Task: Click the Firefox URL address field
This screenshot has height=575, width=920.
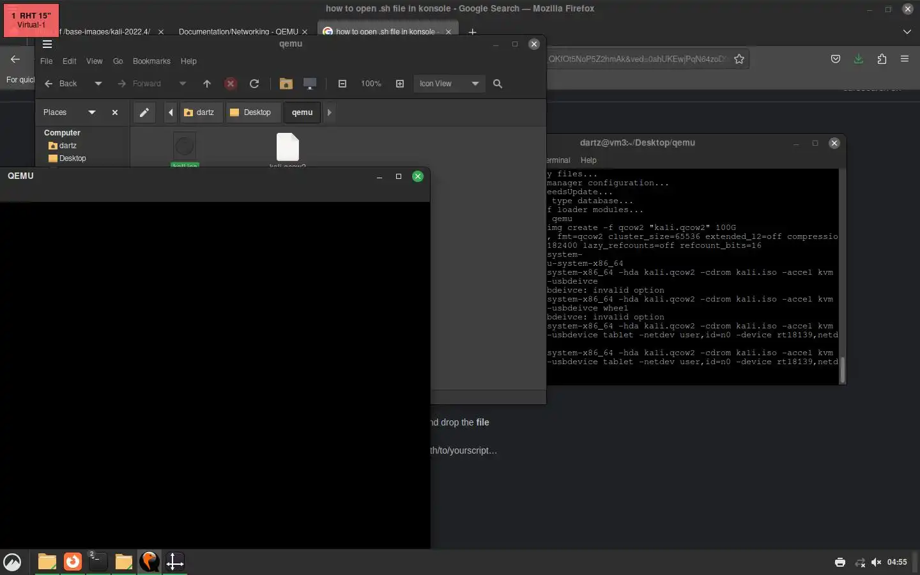Action: coord(639,59)
